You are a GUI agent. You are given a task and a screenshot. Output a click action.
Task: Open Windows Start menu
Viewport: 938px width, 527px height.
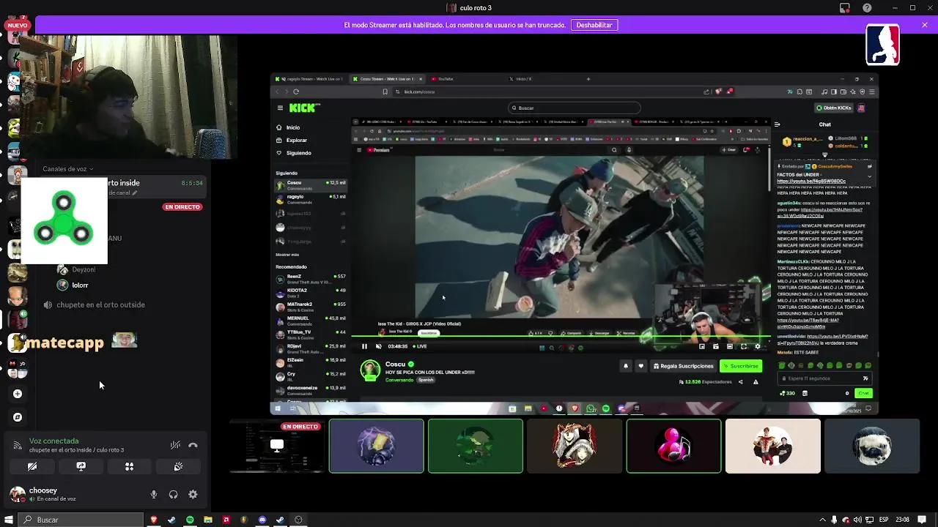point(9,520)
